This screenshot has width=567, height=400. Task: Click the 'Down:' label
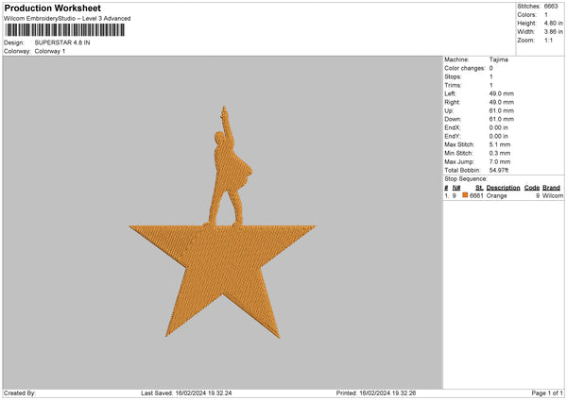pos(453,119)
